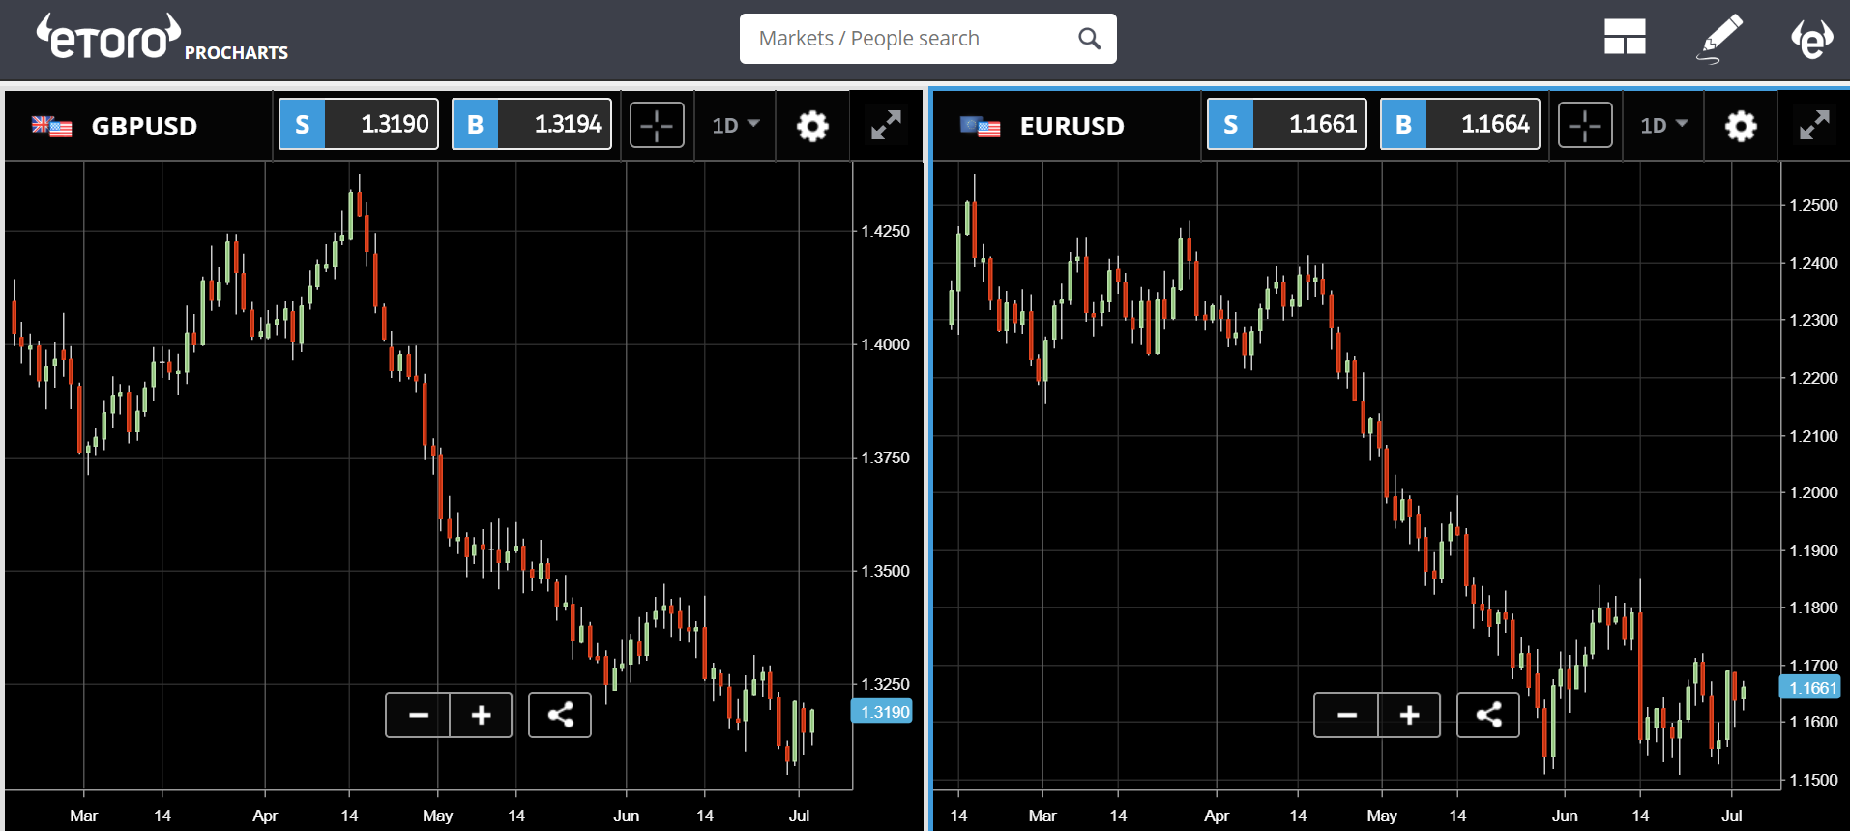Image resolution: width=1850 pixels, height=831 pixels.
Task: Click GBPUSD Sell button at 1.3190
Action: pyautogui.click(x=359, y=124)
